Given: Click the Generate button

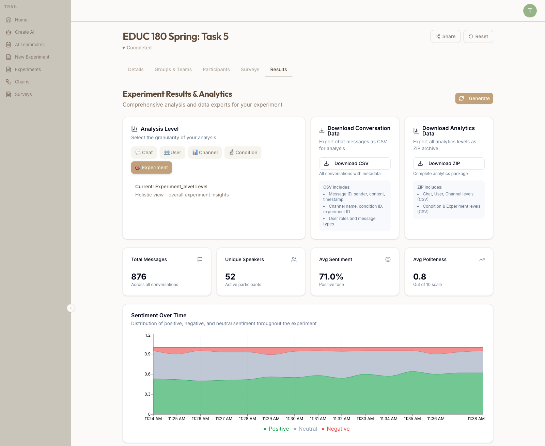Looking at the screenshot, I should click(x=474, y=98).
